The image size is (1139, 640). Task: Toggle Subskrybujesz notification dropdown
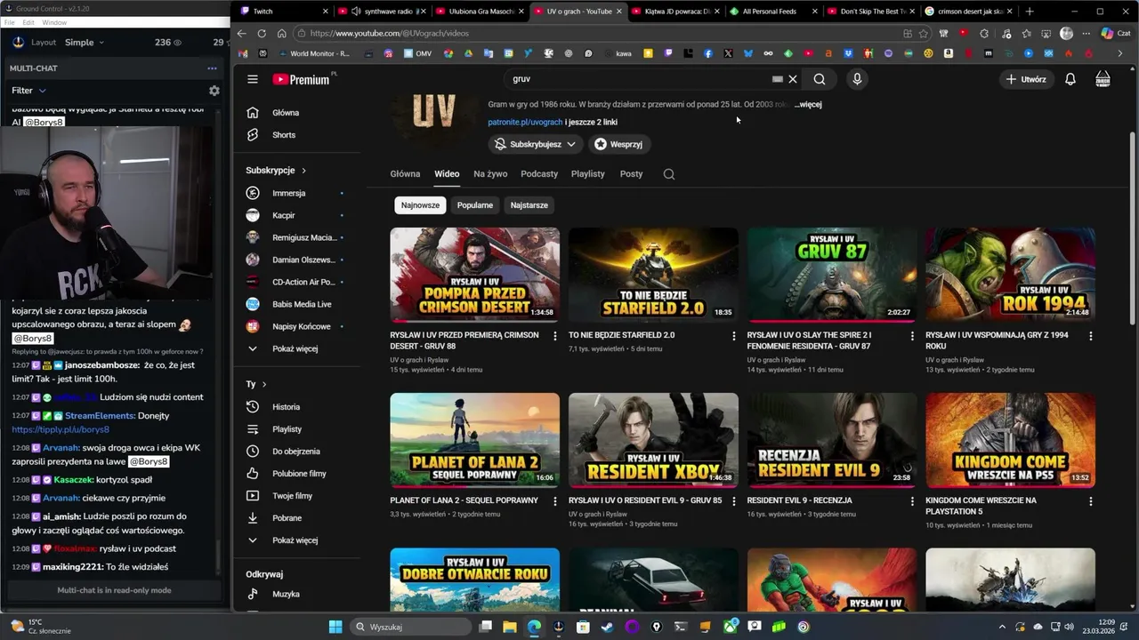[536, 144]
